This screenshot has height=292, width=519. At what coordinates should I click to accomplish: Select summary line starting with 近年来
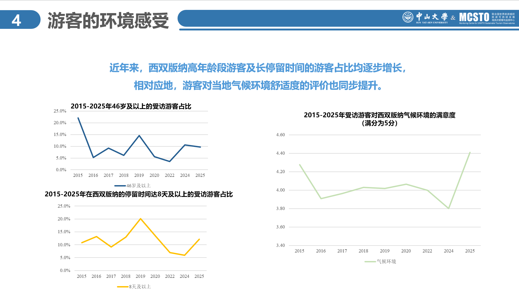pyautogui.click(x=258, y=68)
